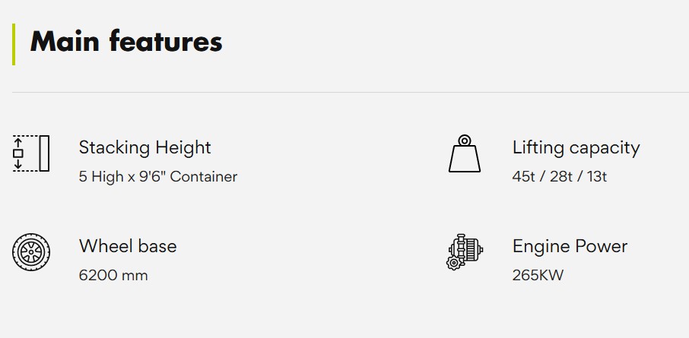Click the up arrow in stacking icon

tap(18, 142)
